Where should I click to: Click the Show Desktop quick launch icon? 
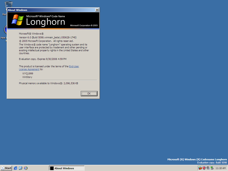21,168
